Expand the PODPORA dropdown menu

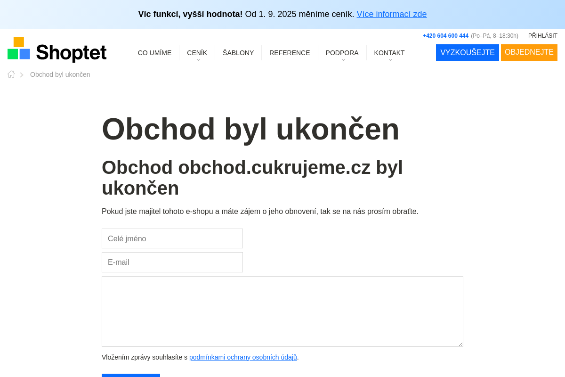(342, 53)
